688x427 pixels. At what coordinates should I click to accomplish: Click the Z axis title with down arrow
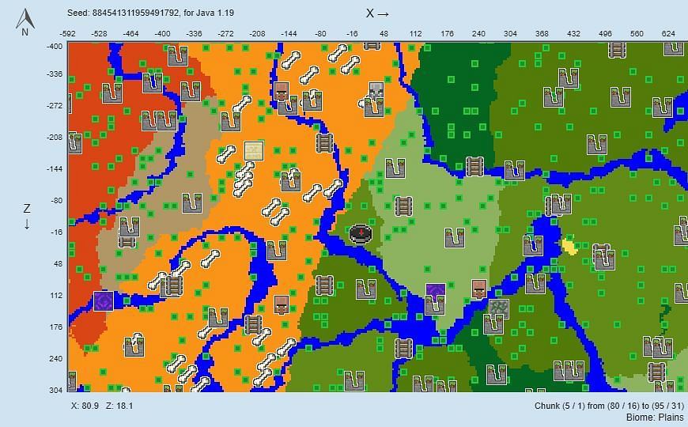tap(27, 217)
